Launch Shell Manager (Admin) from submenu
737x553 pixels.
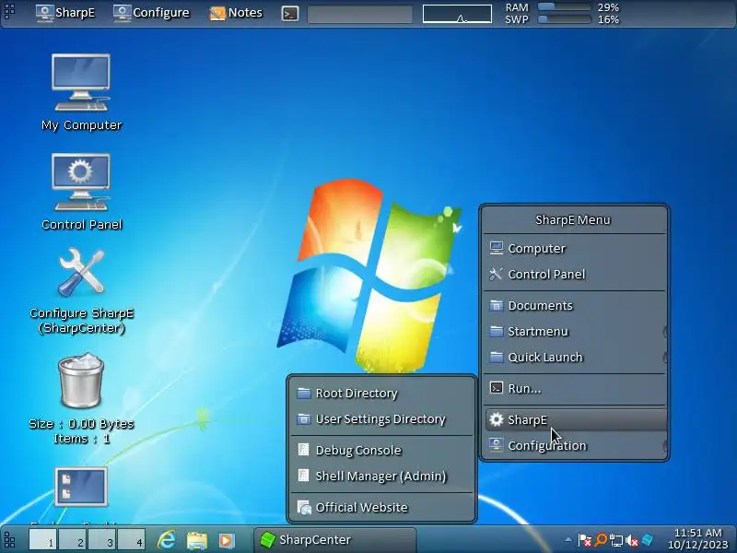click(381, 476)
